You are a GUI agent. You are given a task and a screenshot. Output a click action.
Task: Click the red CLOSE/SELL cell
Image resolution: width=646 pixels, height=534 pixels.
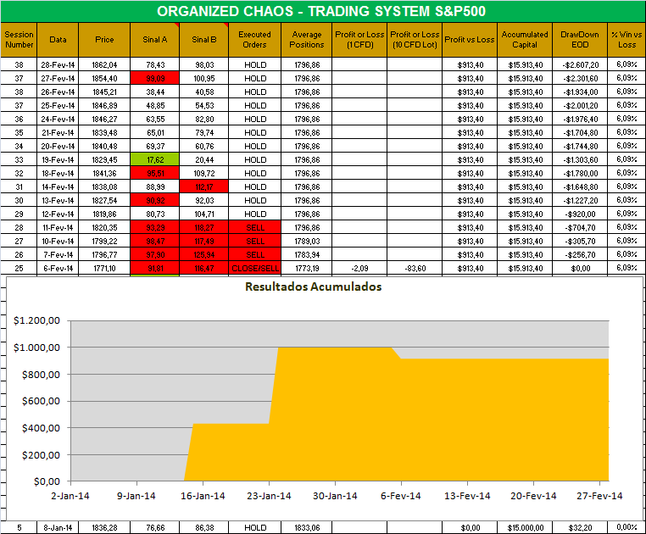254,268
